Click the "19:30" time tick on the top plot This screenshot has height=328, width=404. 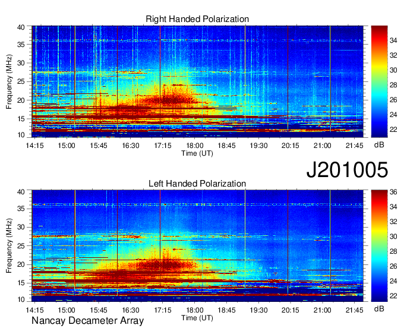pos(258,146)
